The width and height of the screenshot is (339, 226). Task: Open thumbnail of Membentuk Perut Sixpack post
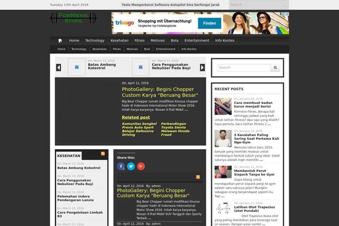pos(223,172)
